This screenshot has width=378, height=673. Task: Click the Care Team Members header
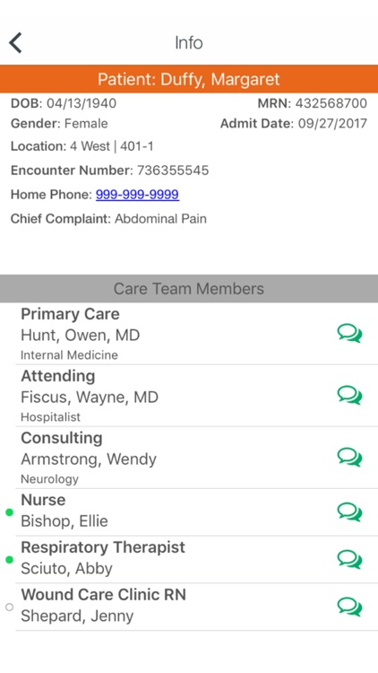(189, 288)
